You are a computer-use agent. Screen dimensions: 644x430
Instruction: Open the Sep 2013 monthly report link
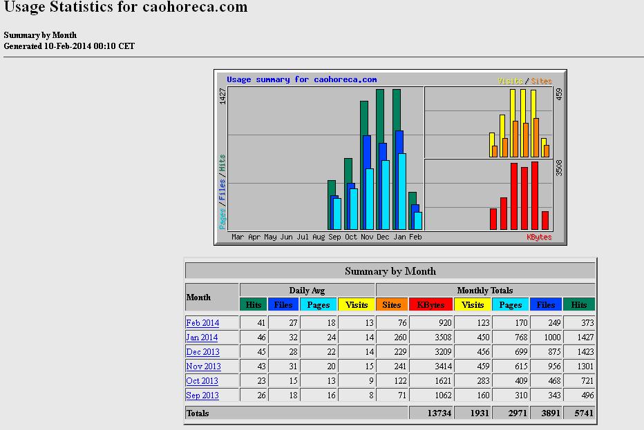pos(202,395)
